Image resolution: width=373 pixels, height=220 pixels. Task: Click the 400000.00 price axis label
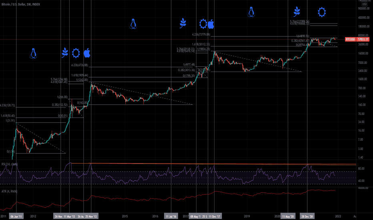(x=363, y=18)
